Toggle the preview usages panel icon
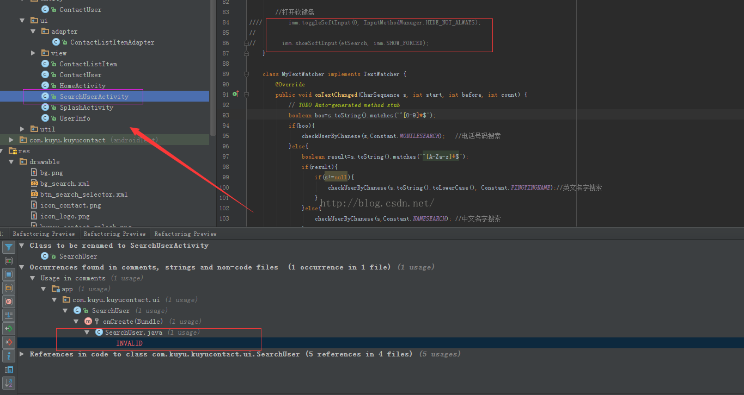 [x=9, y=370]
